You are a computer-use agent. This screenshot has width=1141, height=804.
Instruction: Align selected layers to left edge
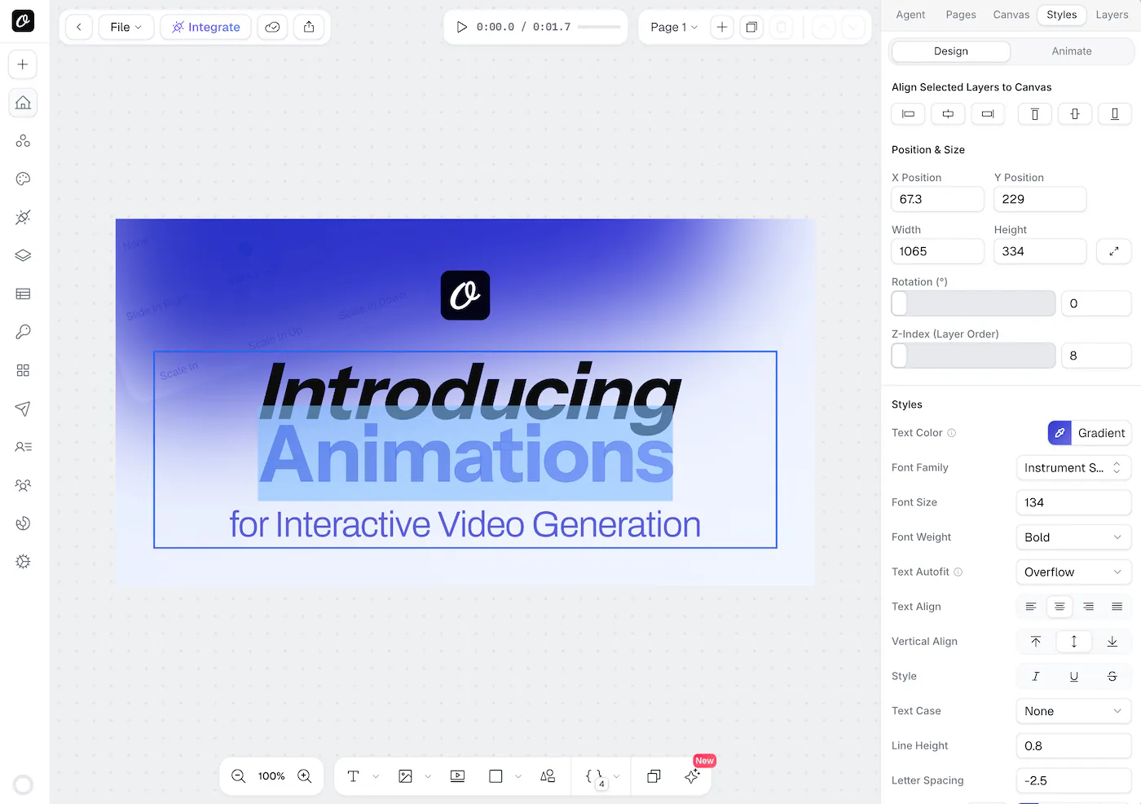tap(908, 114)
